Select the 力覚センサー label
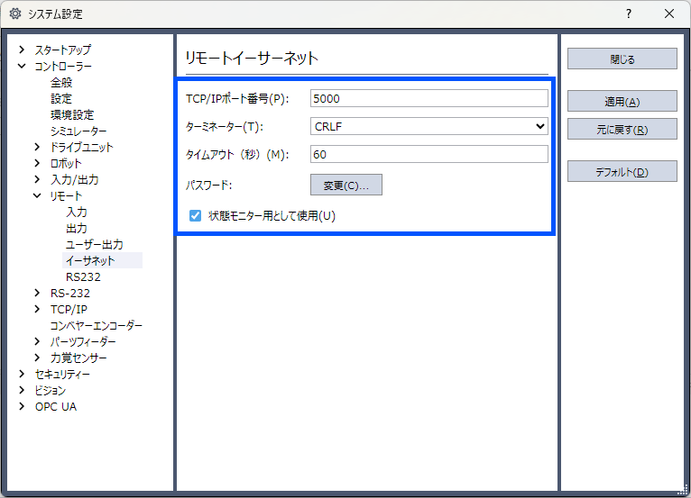 click(78, 358)
